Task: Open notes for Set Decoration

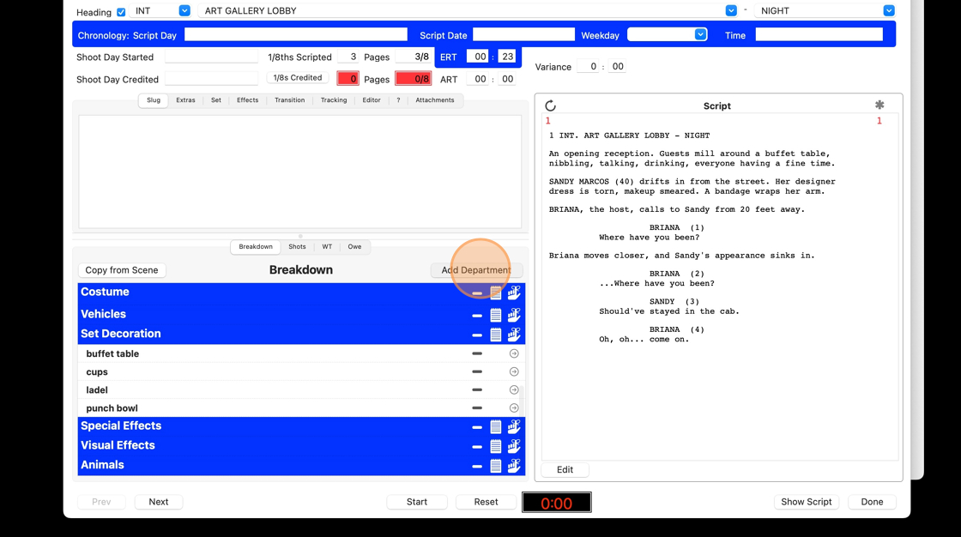Action: click(496, 335)
